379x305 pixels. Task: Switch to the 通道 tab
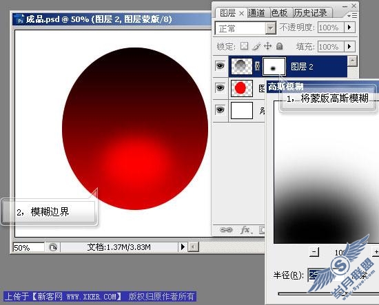[x=257, y=13]
